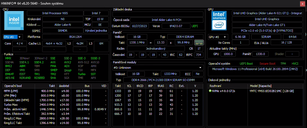The width and height of the screenshot is (307, 128).
Task: Click the BIOS date 10/27/2023 field
Action: [140, 26]
